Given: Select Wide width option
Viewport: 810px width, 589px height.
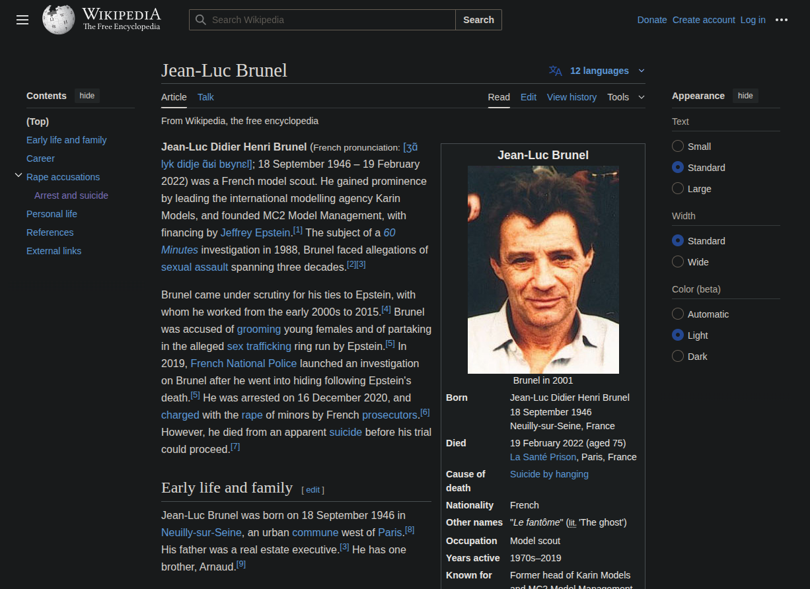Looking at the screenshot, I should pos(678,262).
